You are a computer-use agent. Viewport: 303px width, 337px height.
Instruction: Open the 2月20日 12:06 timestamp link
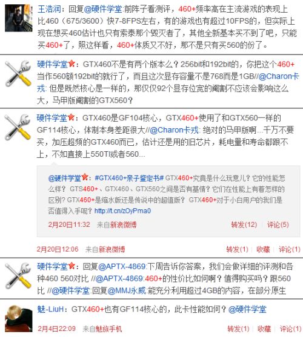(58, 249)
